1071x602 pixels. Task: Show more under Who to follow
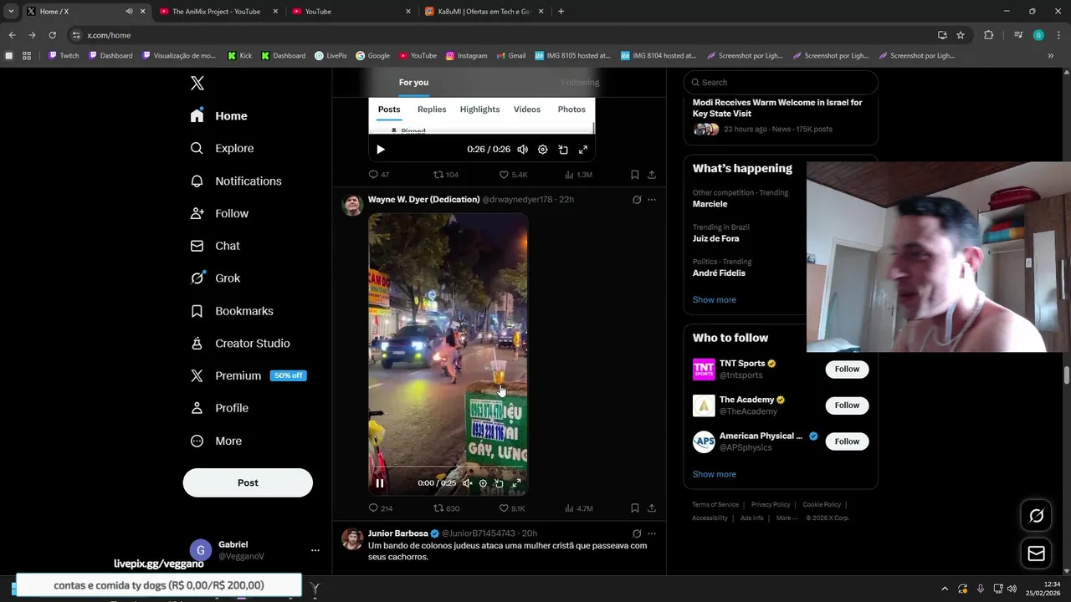point(715,474)
